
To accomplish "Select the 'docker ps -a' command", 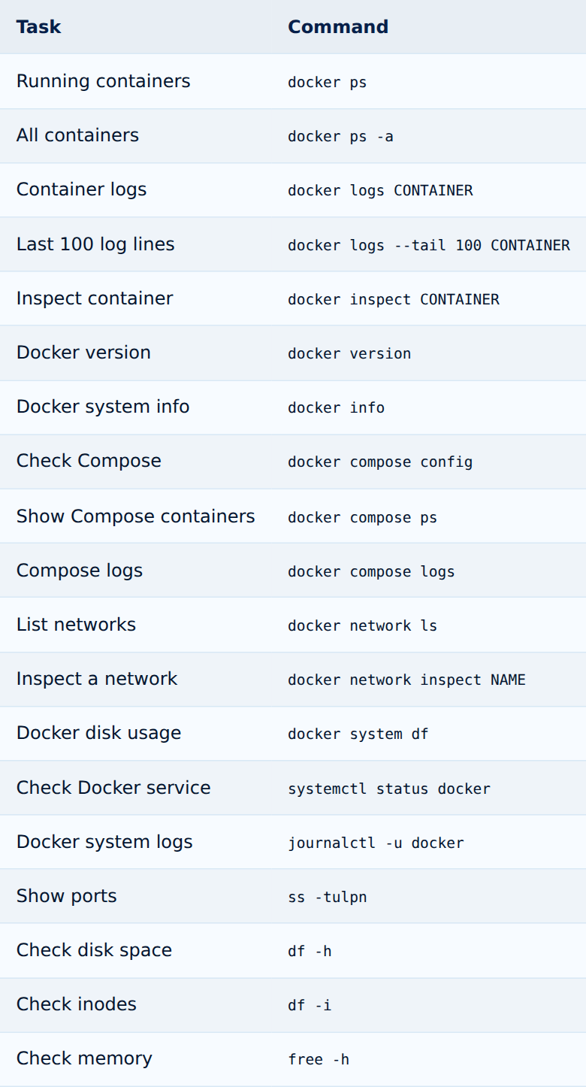I will click(340, 136).
